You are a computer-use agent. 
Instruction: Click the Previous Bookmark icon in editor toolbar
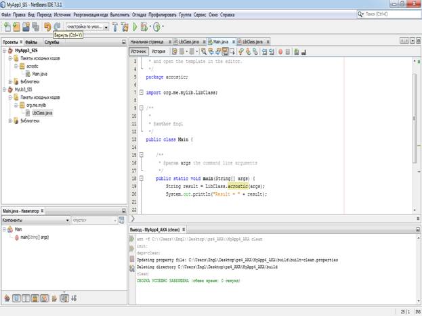[x=241, y=51]
